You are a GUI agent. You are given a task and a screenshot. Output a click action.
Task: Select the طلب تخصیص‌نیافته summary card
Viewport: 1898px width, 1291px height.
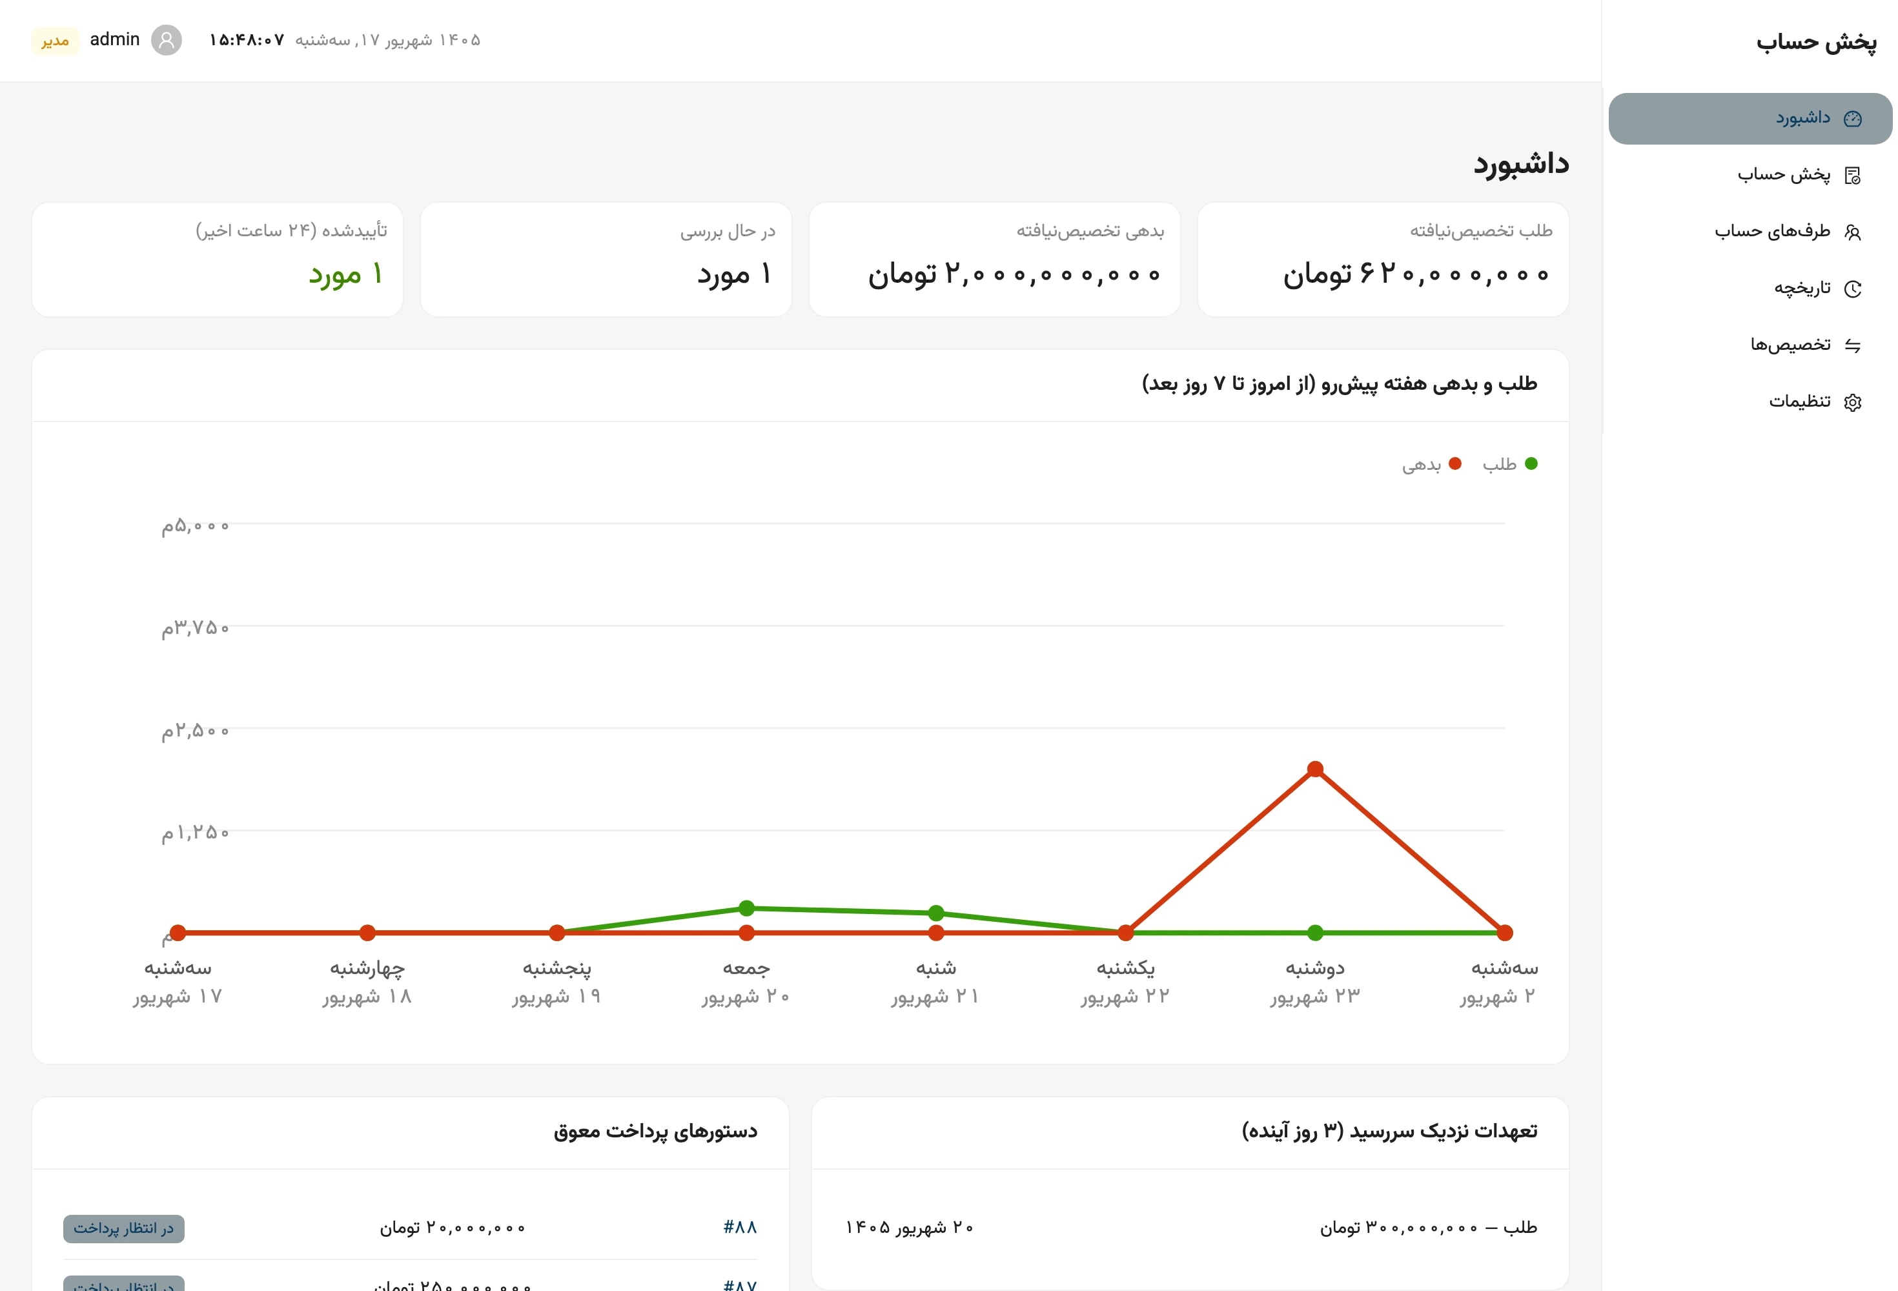pyautogui.click(x=1383, y=259)
